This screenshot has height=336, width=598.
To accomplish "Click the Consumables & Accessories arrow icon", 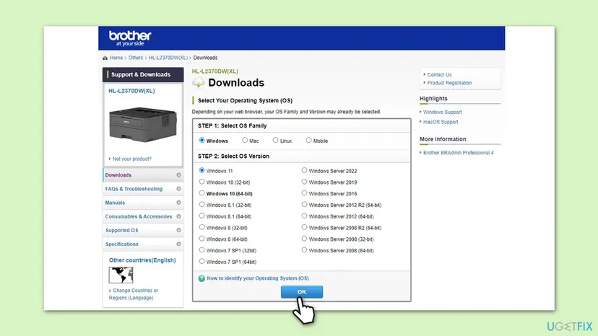I will click(178, 216).
